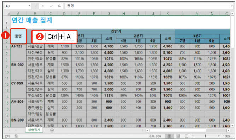This screenshot has width=236, height=140.
Task: Switch to Page Layout view icon
Action: click(178, 136)
